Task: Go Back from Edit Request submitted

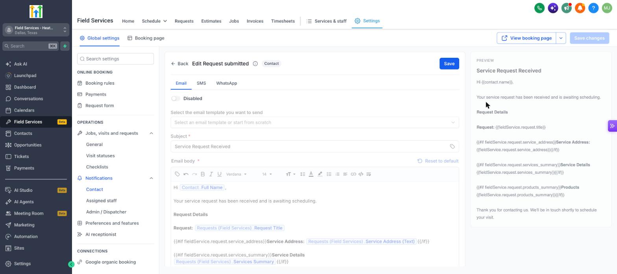Action: tap(180, 64)
